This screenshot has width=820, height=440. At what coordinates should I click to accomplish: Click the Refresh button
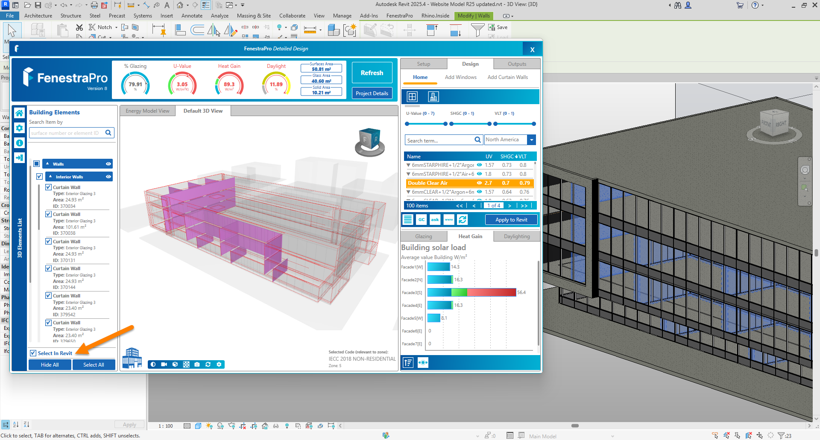click(x=372, y=73)
